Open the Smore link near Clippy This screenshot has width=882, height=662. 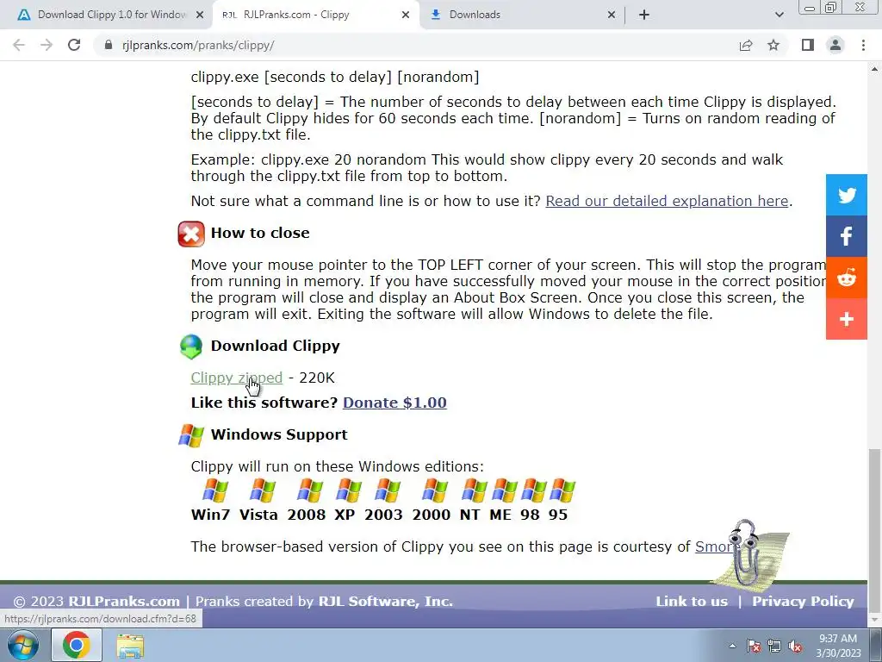click(x=713, y=546)
